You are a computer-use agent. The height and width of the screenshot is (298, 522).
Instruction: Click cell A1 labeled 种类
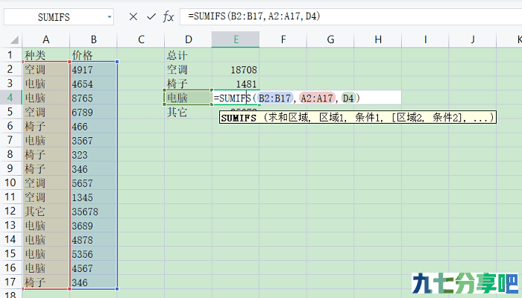coord(46,55)
